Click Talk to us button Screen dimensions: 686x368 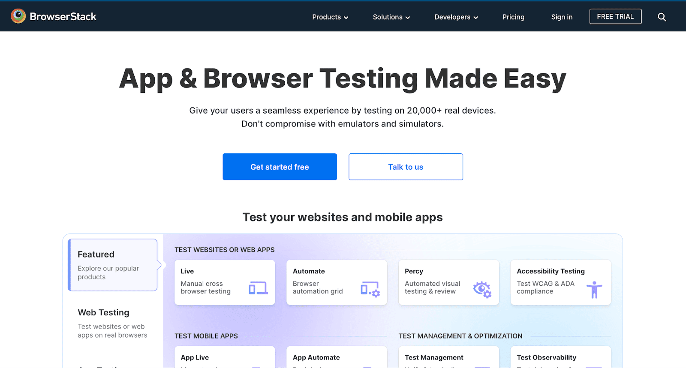(406, 167)
